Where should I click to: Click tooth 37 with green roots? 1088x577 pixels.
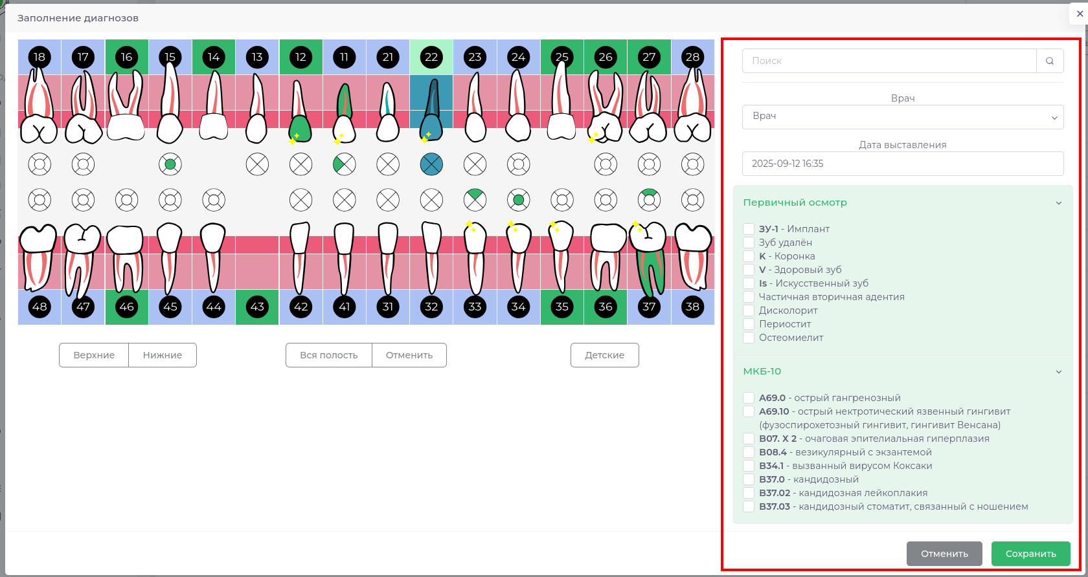point(649,259)
